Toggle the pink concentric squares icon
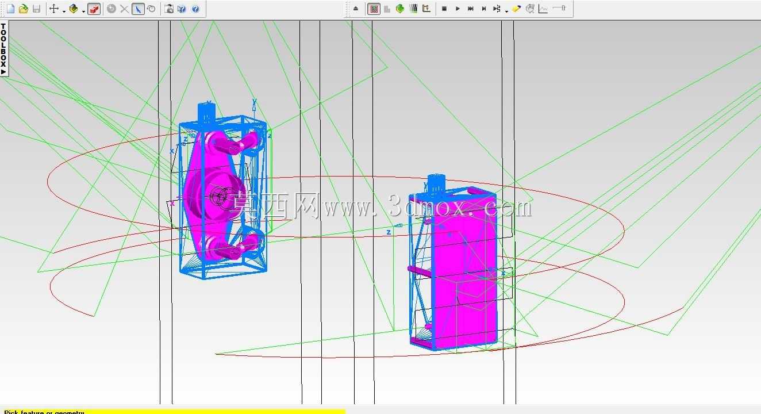The height and width of the screenshot is (414, 761). pyautogui.click(x=374, y=9)
